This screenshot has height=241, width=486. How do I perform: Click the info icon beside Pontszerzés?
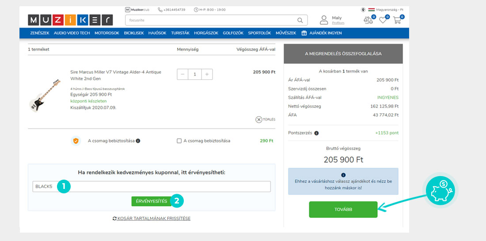[x=316, y=133]
